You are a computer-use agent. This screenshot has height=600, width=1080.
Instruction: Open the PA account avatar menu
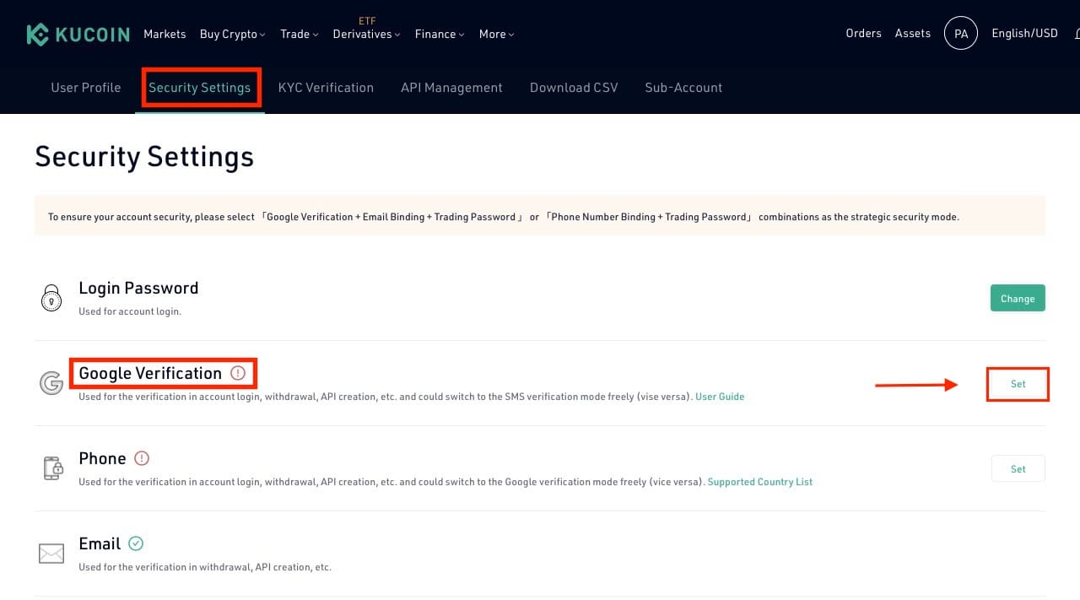point(961,33)
